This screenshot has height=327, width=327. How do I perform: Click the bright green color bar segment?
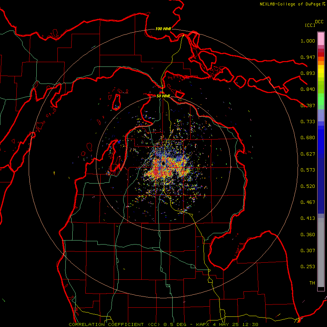pos(321,99)
